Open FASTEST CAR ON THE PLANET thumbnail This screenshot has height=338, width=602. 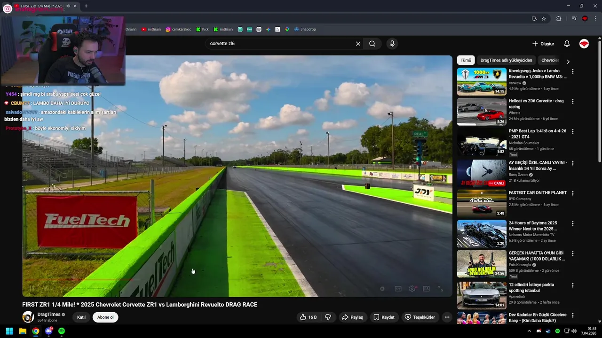pos(482,203)
